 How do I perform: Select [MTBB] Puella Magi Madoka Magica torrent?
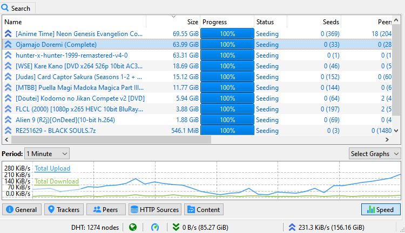tap(79, 88)
